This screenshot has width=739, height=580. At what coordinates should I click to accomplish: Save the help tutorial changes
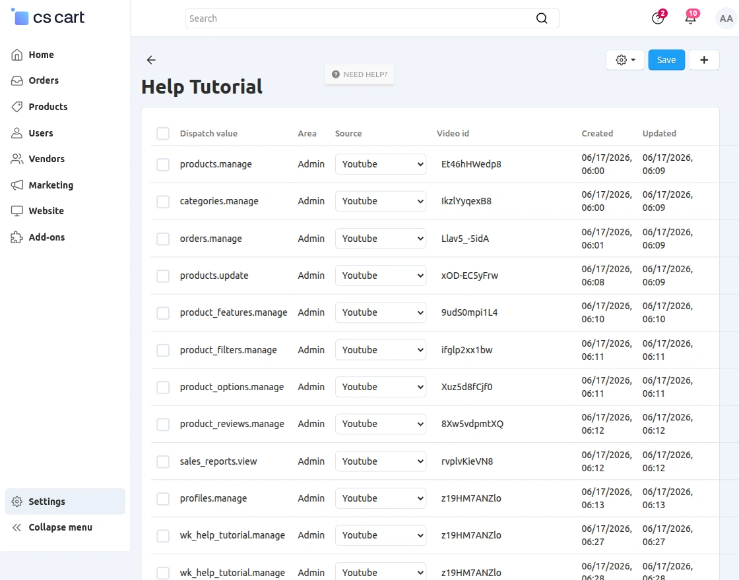[666, 60]
